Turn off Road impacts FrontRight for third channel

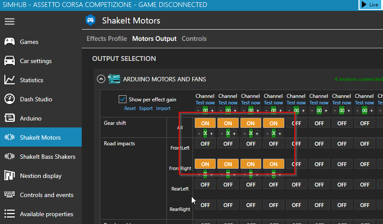(x=250, y=164)
